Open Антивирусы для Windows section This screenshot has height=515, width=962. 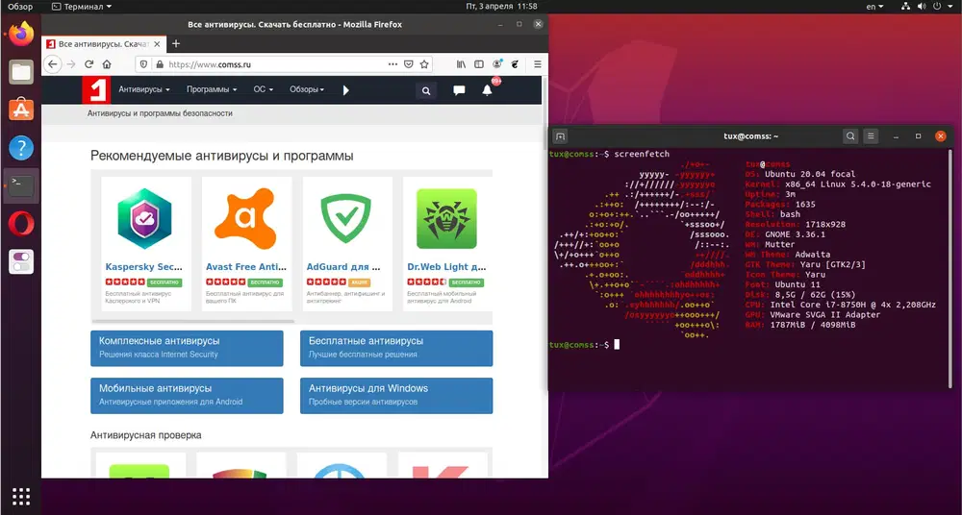click(396, 396)
